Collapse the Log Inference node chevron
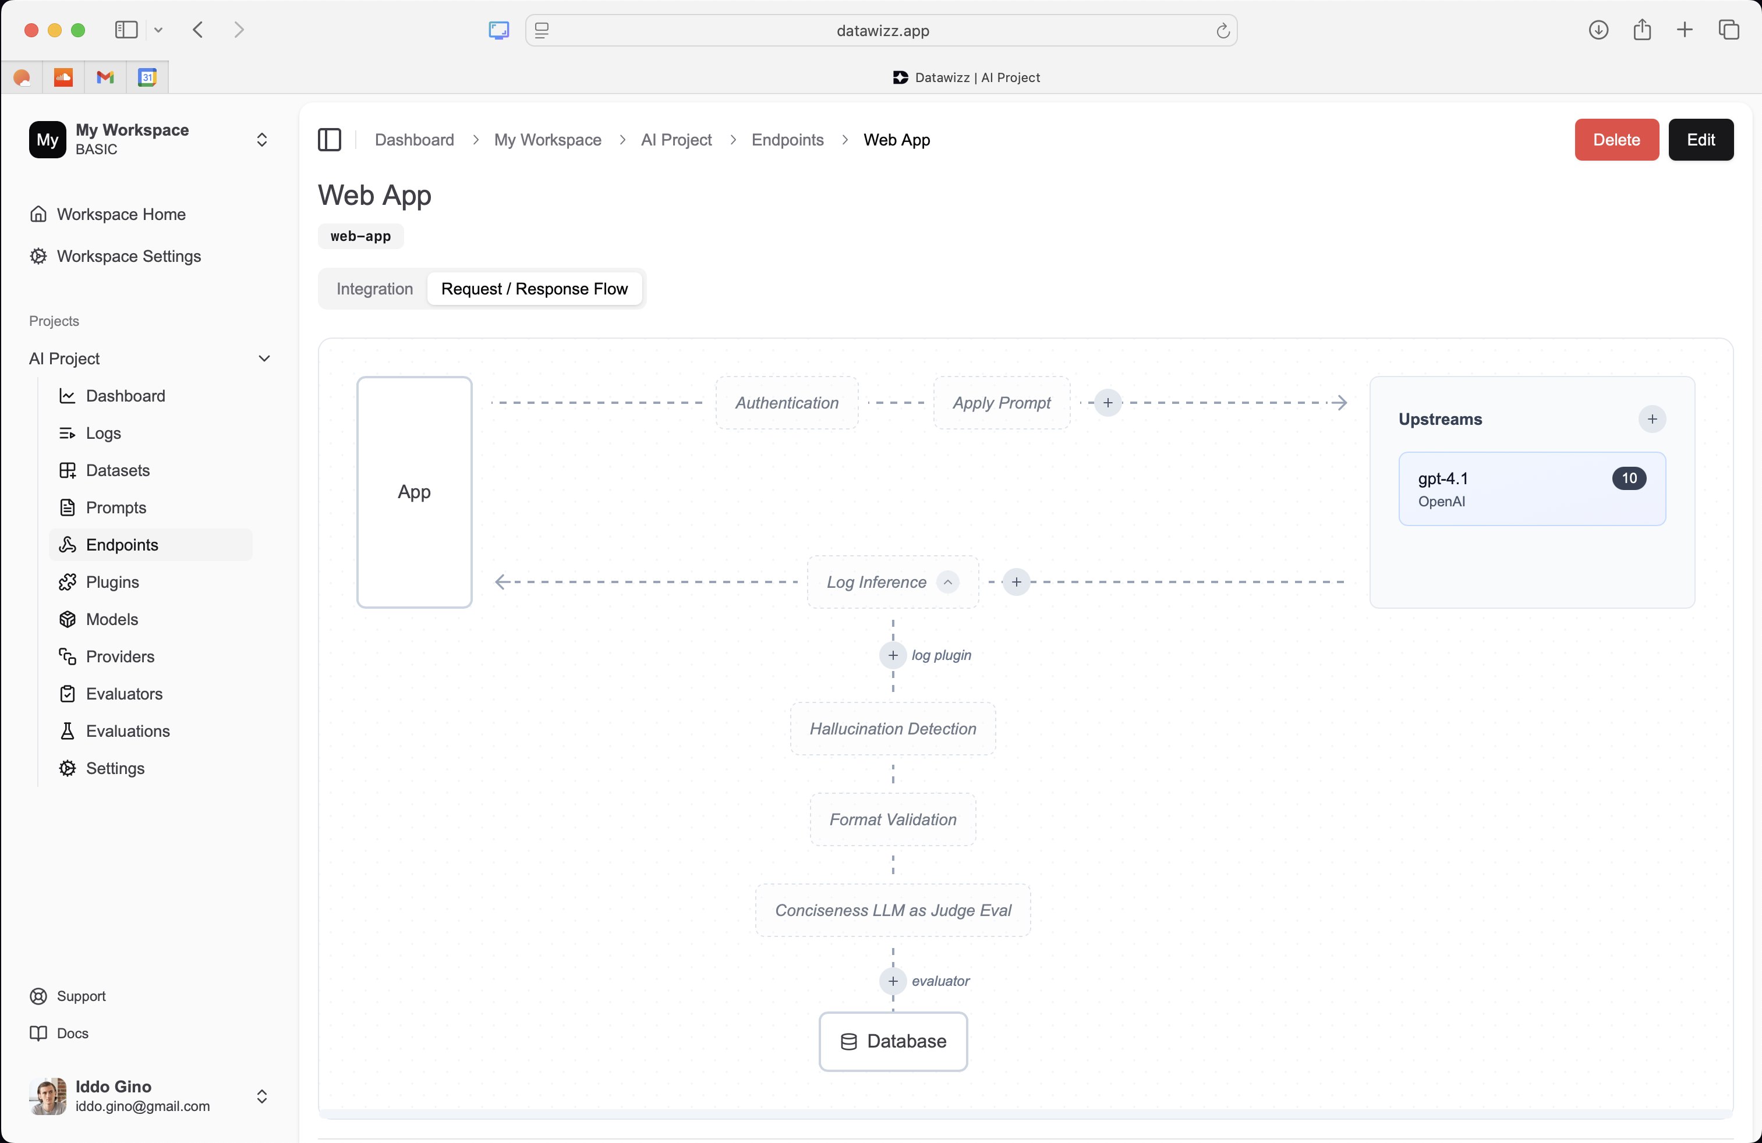The width and height of the screenshot is (1762, 1143). [x=947, y=582]
